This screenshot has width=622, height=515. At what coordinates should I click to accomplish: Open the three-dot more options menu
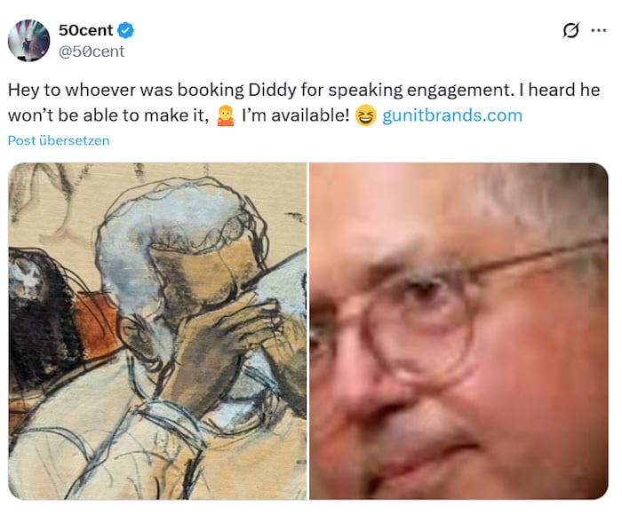coord(599,30)
